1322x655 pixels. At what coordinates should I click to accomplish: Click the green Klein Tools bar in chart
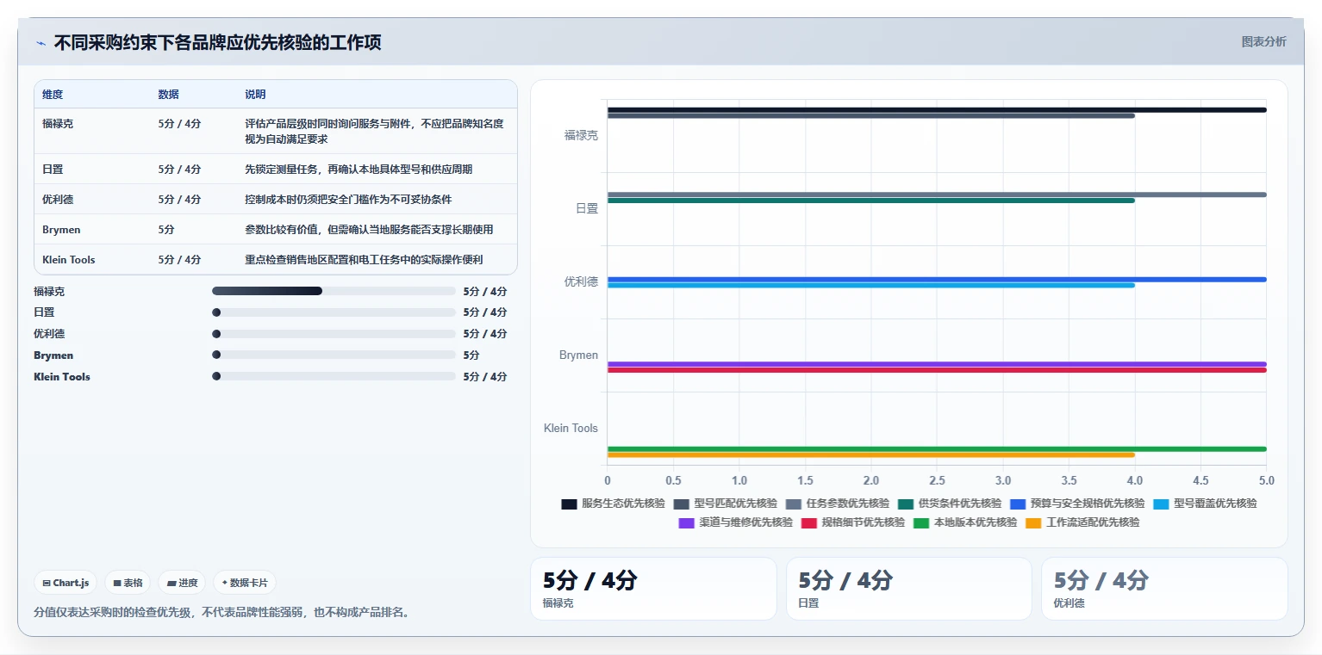pyautogui.click(x=937, y=448)
